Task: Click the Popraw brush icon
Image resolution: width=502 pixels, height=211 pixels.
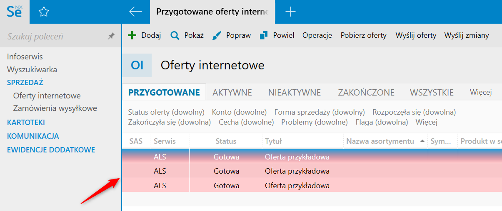Action: pyautogui.click(x=217, y=35)
